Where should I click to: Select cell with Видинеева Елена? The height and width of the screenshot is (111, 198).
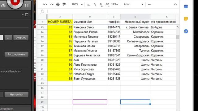click(x=90, y=32)
